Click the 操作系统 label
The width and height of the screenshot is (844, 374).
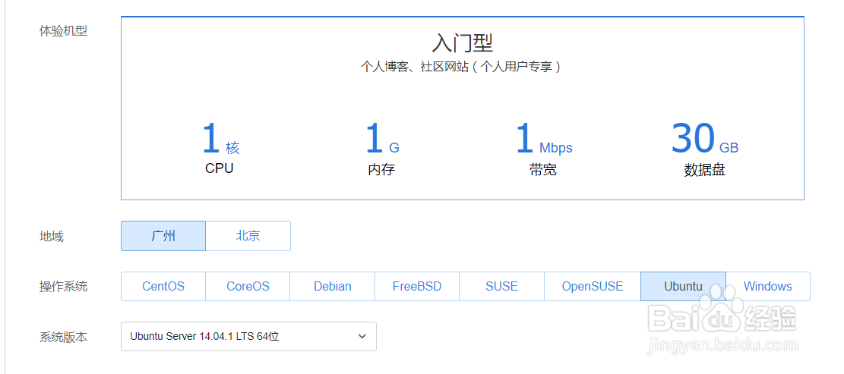[x=63, y=287]
